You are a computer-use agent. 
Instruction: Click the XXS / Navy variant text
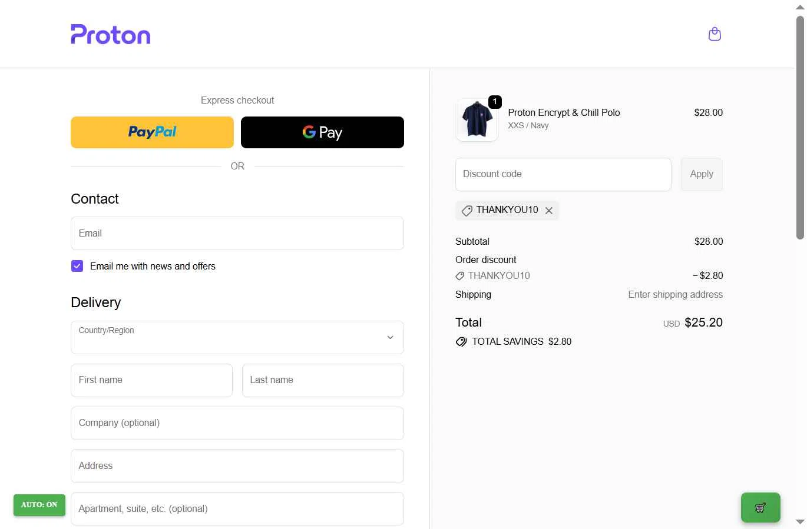coord(528,125)
